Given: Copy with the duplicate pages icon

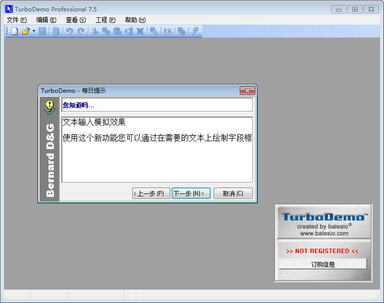Looking at the screenshot, I should tap(106, 31).
